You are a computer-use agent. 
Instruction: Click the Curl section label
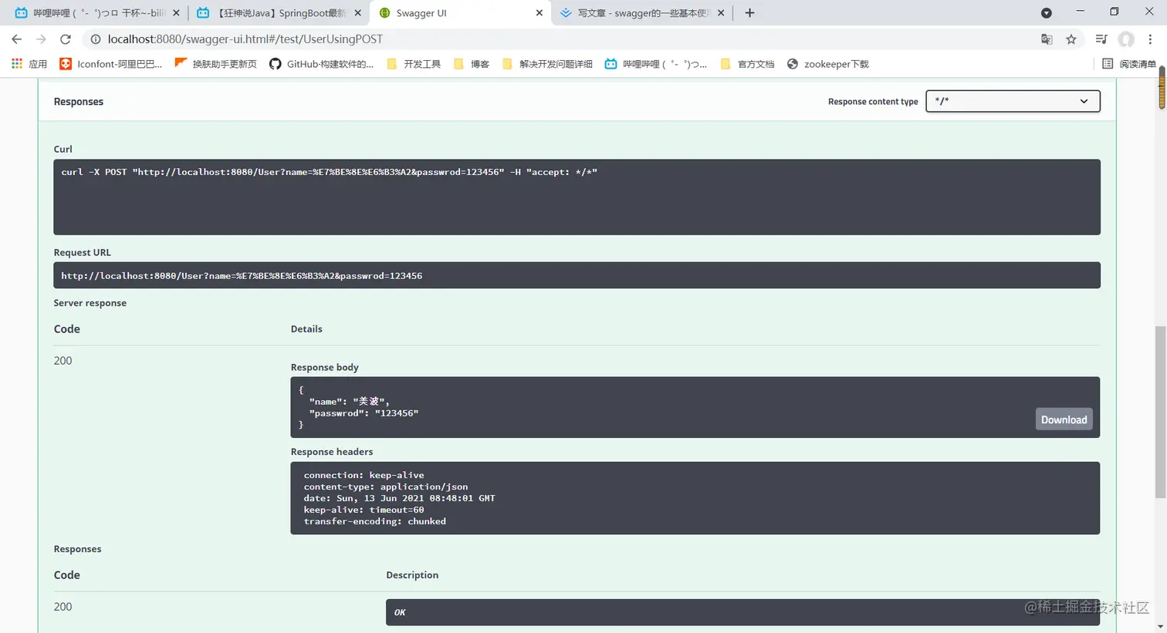(63, 149)
